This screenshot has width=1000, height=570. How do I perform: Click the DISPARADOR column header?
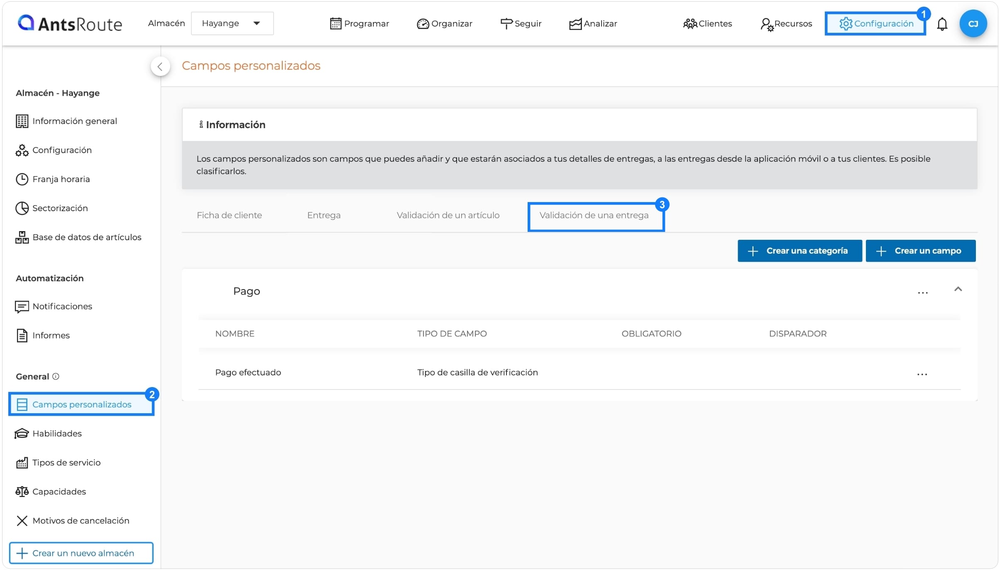pos(797,334)
